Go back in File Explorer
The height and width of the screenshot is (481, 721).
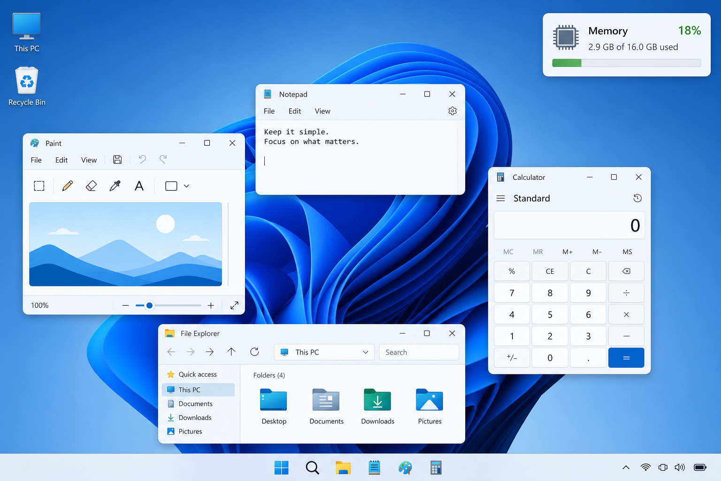click(x=171, y=352)
